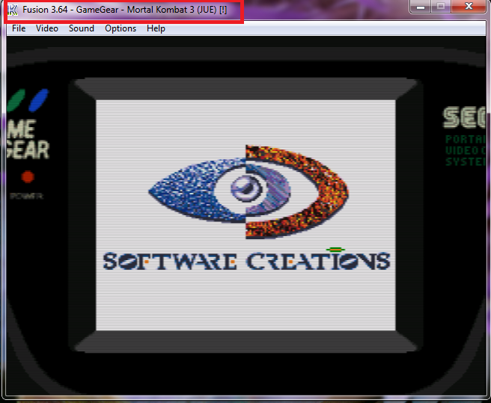This screenshot has height=403, width=491.
Task: Click the red POWER light on bezel
Action: (28, 177)
